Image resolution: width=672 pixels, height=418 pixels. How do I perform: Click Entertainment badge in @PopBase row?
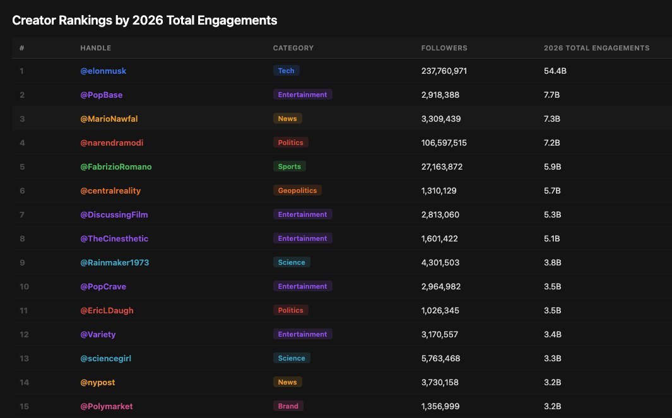click(303, 95)
